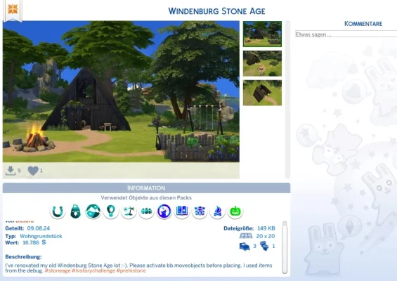Click the palm tree island pack icon

tap(129, 211)
